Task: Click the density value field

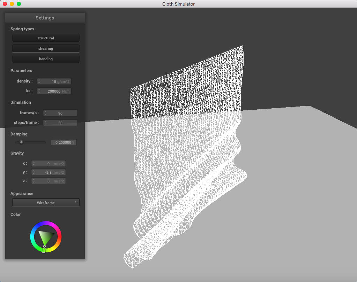Action: click(54, 81)
